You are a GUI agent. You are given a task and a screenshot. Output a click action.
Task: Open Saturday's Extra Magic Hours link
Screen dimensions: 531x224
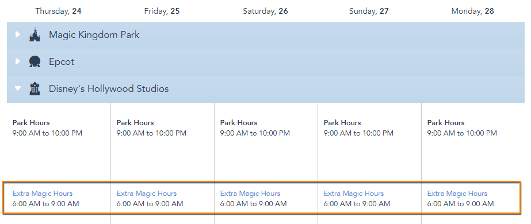click(250, 194)
